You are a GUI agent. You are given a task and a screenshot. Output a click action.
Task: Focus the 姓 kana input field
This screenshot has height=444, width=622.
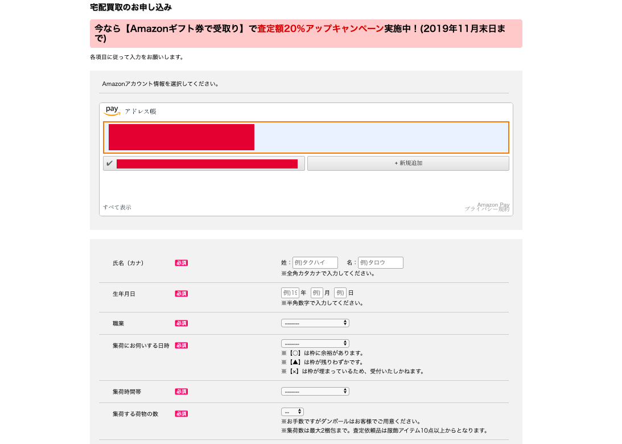[315, 262]
